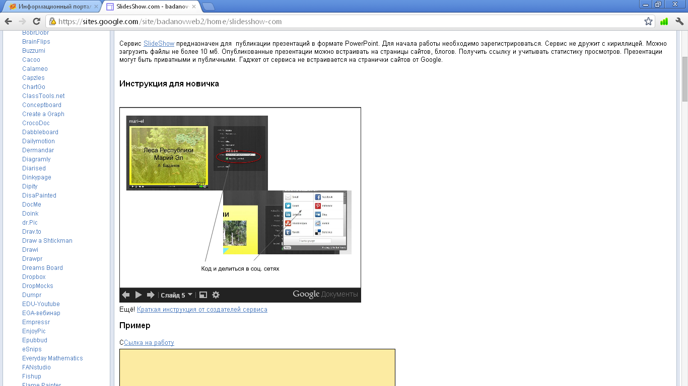Reload the page with refresh icon

point(36,22)
